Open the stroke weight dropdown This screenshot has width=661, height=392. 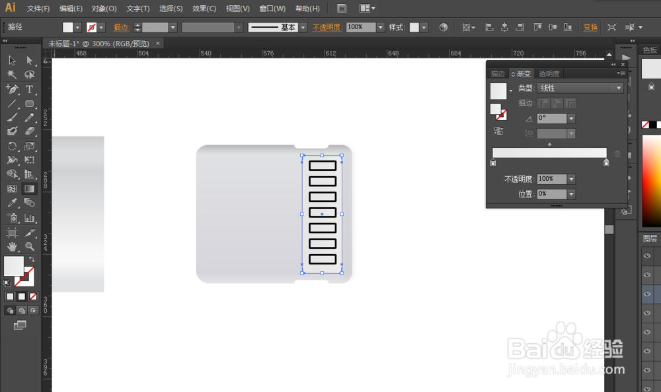(x=173, y=27)
